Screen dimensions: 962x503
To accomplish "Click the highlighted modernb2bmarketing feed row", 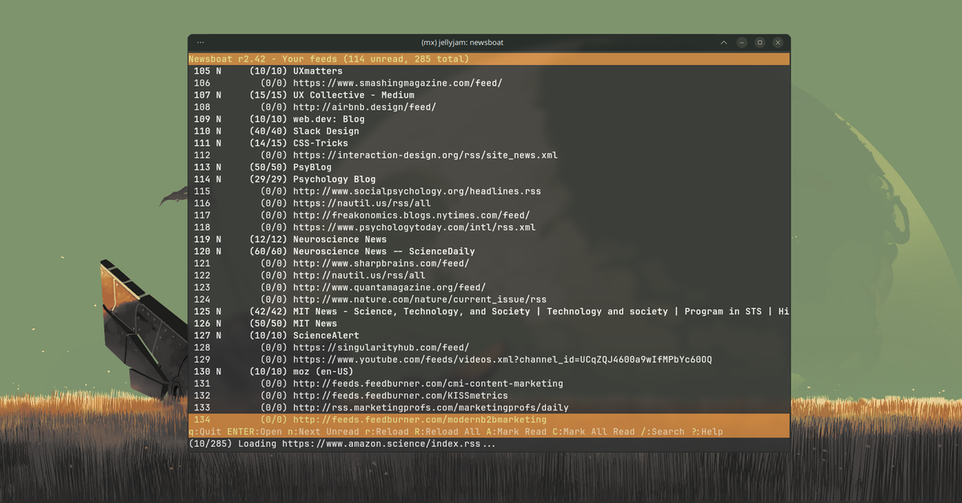I will coord(419,420).
